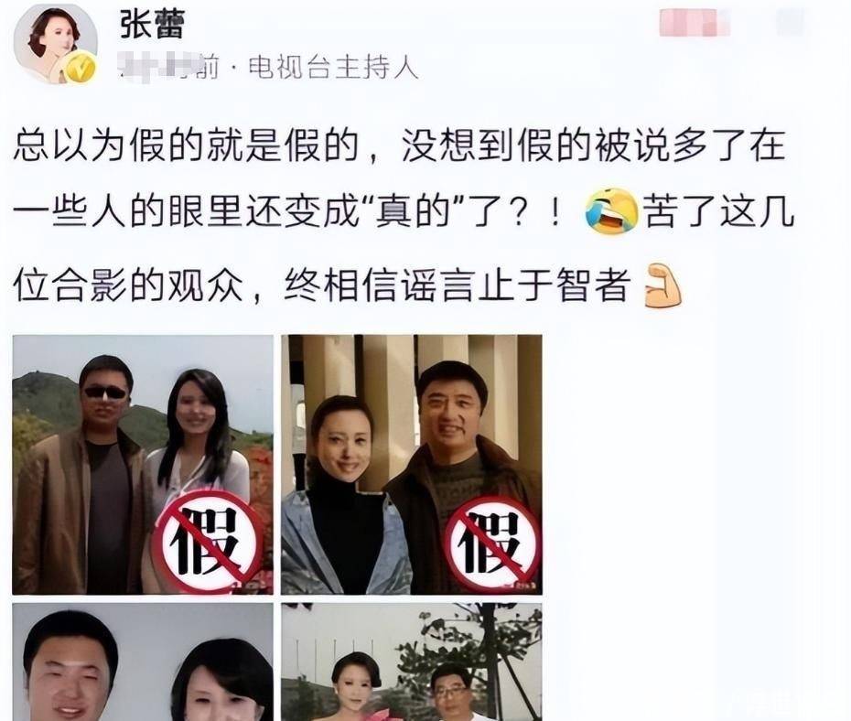The width and height of the screenshot is (851, 721).
Task: Click the yellow verified badge on avatar
Action: [x=81, y=69]
